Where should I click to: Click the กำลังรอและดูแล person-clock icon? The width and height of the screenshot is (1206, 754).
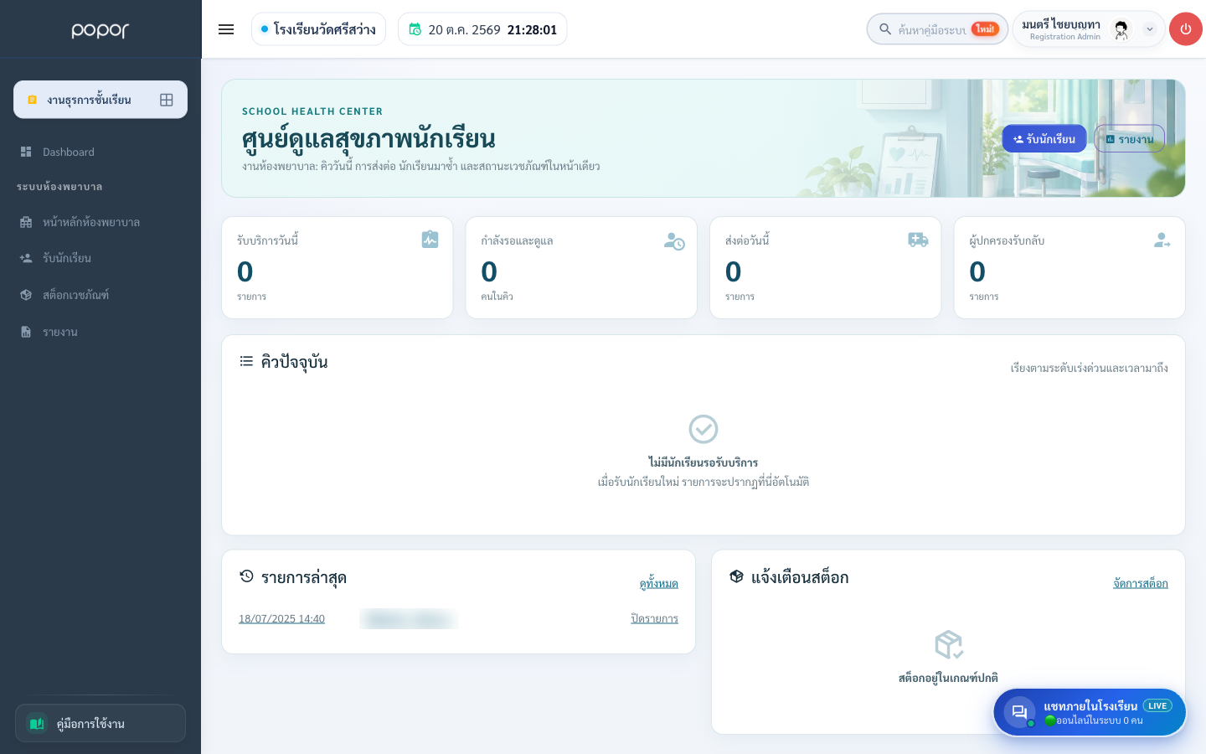pyautogui.click(x=674, y=241)
